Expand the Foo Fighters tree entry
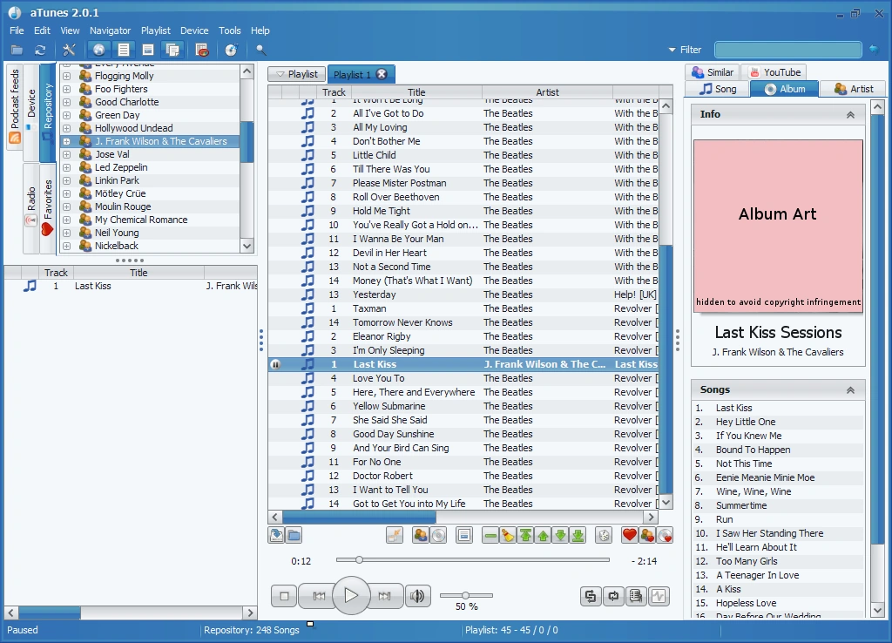 tap(68, 89)
